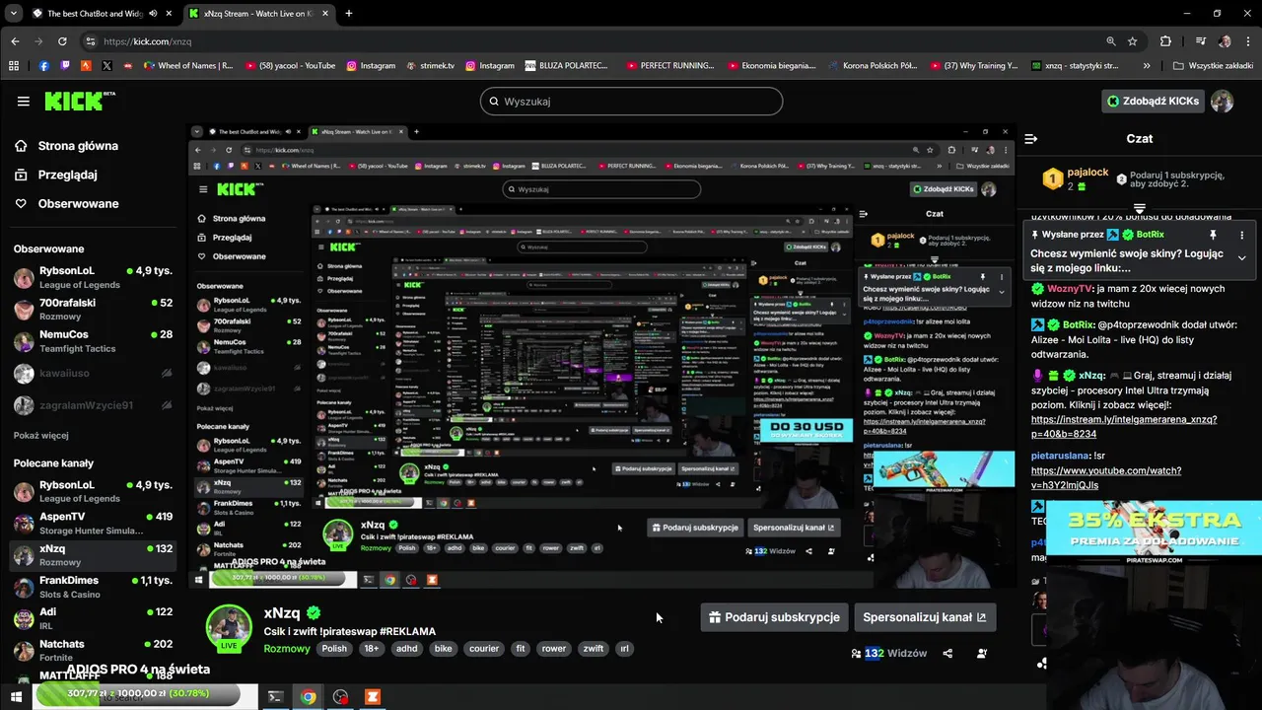This screenshot has width=1262, height=710.
Task: Click the adhd stream tag
Action: pyautogui.click(x=406, y=649)
